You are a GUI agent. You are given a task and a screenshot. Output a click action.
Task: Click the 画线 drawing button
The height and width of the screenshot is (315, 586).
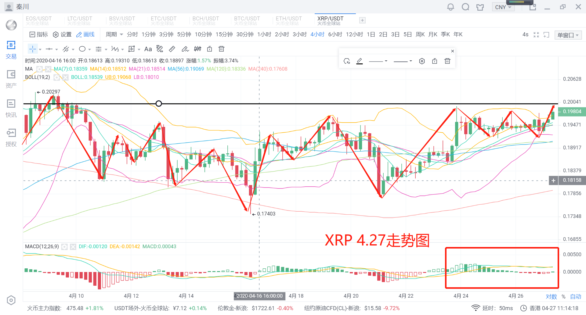(85, 34)
